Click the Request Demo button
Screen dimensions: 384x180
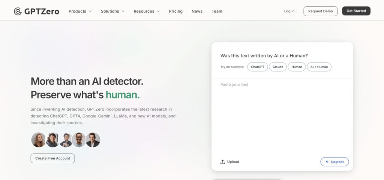tap(320, 11)
